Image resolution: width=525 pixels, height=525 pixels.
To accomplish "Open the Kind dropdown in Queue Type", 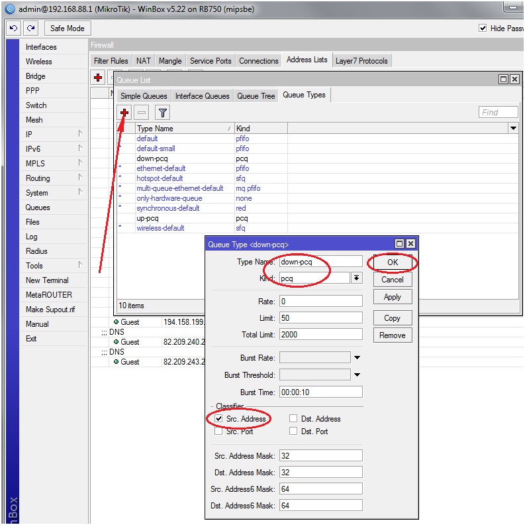I will coord(357,278).
